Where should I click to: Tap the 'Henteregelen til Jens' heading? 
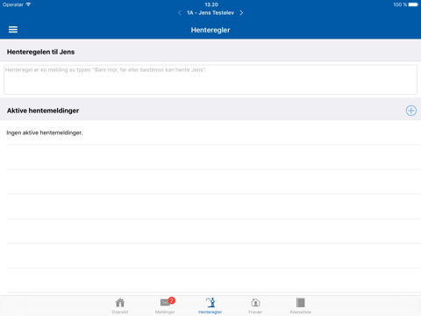[40, 52]
